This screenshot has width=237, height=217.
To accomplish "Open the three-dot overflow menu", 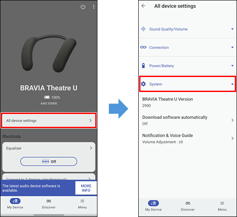I will [94, 7].
